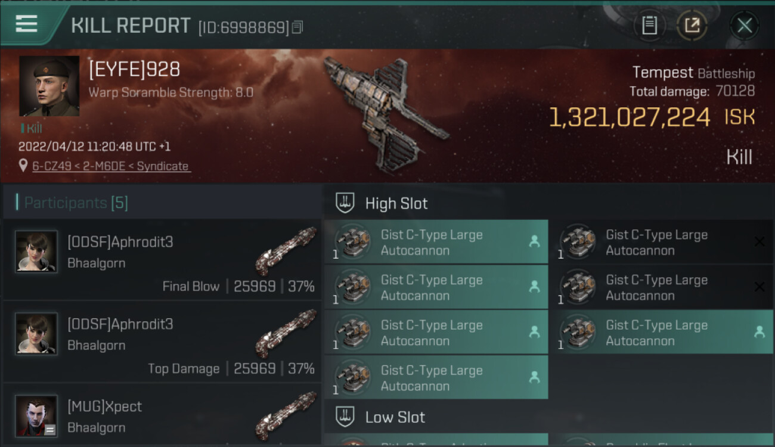
Task: Select the bottom left Gist C-Type autocannon
Action: pyautogui.click(x=436, y=377)
